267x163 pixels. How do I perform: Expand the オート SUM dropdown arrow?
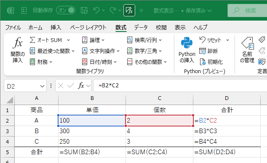(68, 40)
